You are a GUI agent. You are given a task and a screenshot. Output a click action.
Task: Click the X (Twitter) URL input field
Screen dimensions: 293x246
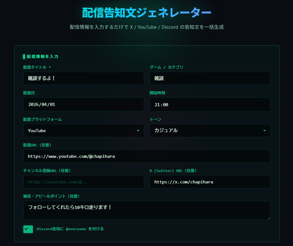click(210, 182)
